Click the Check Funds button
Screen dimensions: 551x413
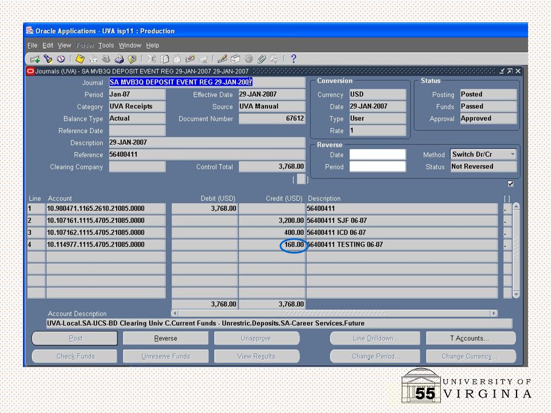click(x=75, y=356)
